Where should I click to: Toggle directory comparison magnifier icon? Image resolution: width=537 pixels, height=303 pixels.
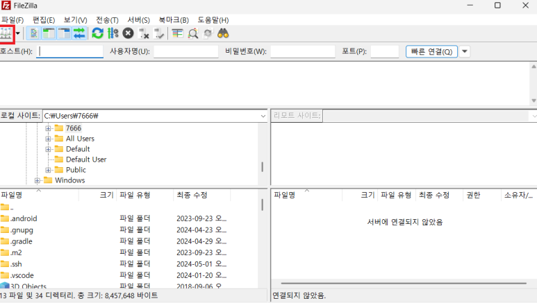[x=193, y=33]
